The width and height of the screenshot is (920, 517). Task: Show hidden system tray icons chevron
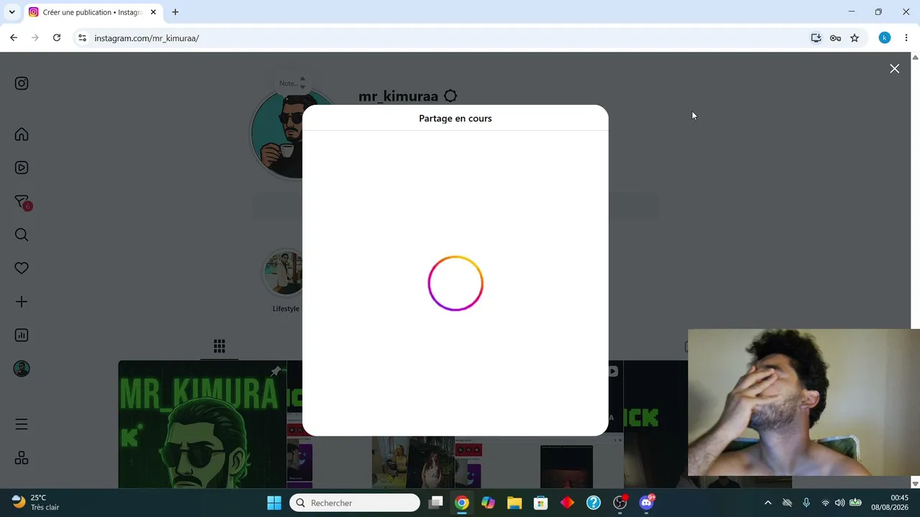click(x=768, y=503)
